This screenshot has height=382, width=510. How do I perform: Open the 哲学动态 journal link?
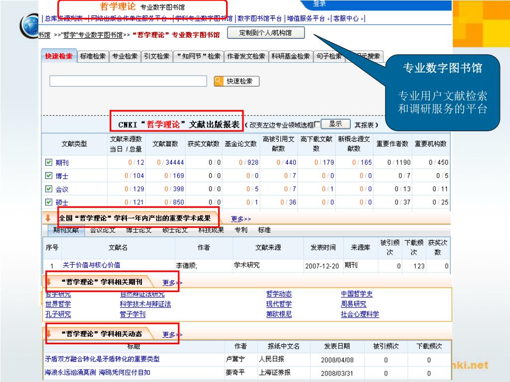[x=279, y=294]
